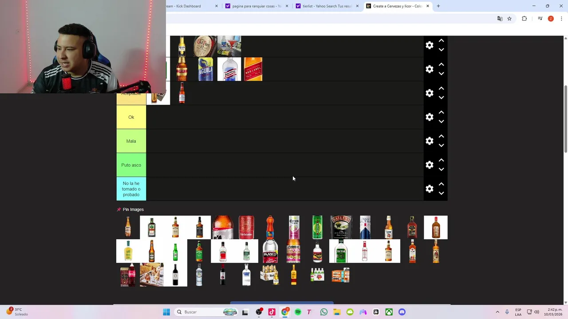Pick the Modelo beer case image
568x319 pixels.
pos(270,275)
